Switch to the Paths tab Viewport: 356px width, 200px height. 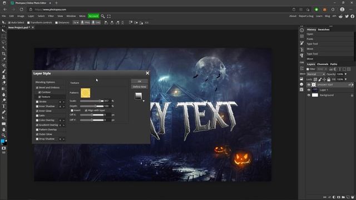tap(334, 64)
